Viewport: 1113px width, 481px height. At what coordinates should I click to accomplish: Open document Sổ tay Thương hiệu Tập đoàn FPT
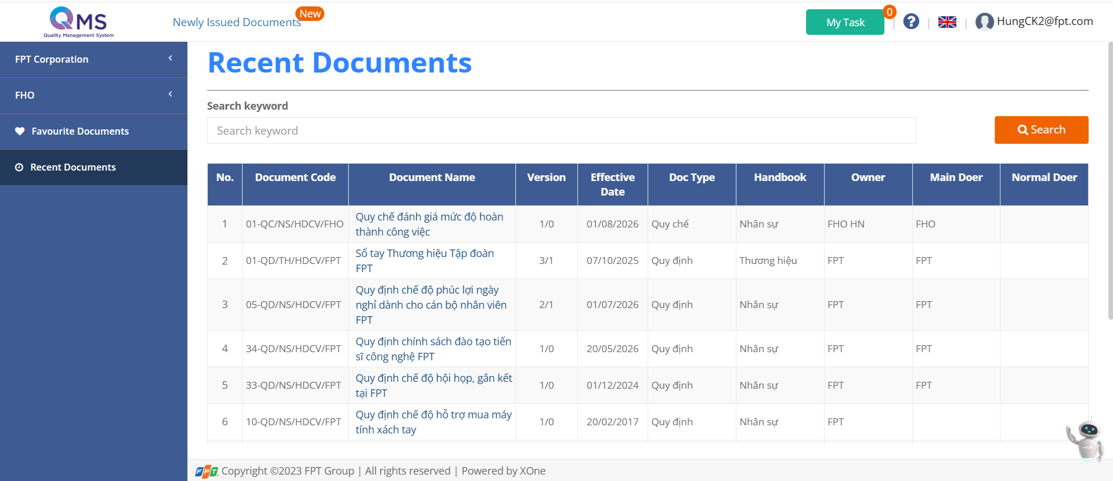[425, 261]
